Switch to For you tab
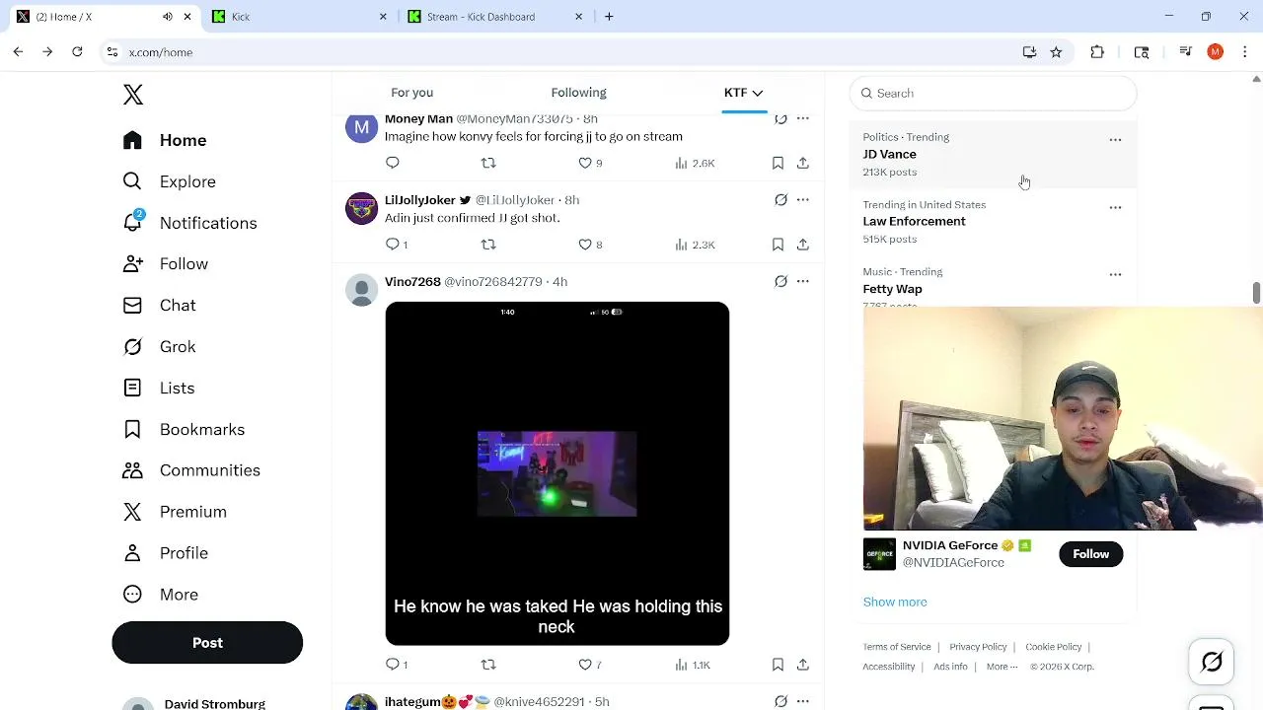Viewport: 1263px width, 710px height. tap(412, 93)
